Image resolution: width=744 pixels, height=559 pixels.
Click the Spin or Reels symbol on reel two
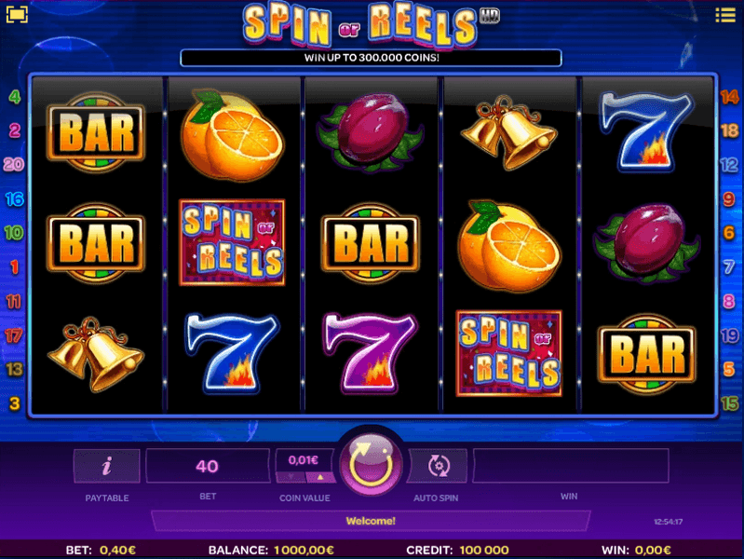(232, 242)
